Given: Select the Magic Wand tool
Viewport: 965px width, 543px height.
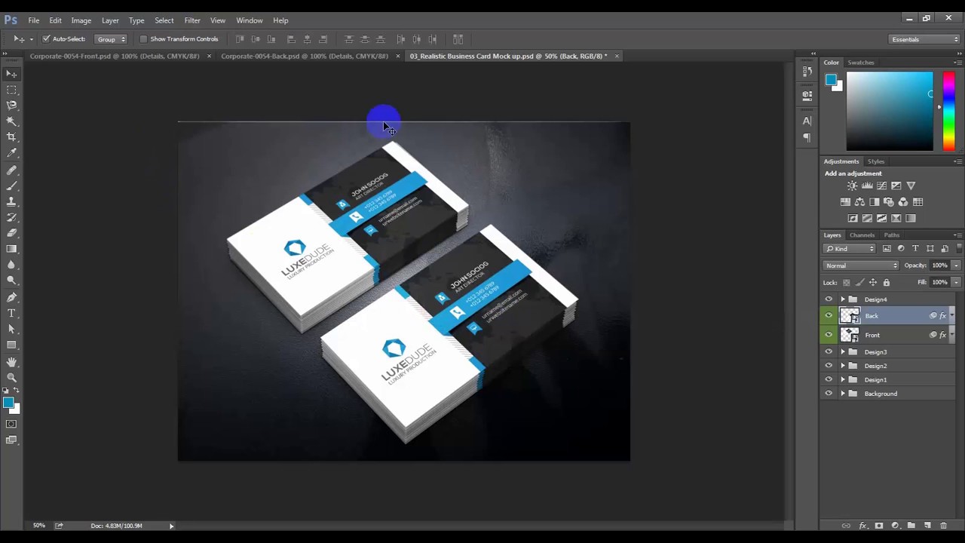Looking at the screenshot, I should coord(11,121).
